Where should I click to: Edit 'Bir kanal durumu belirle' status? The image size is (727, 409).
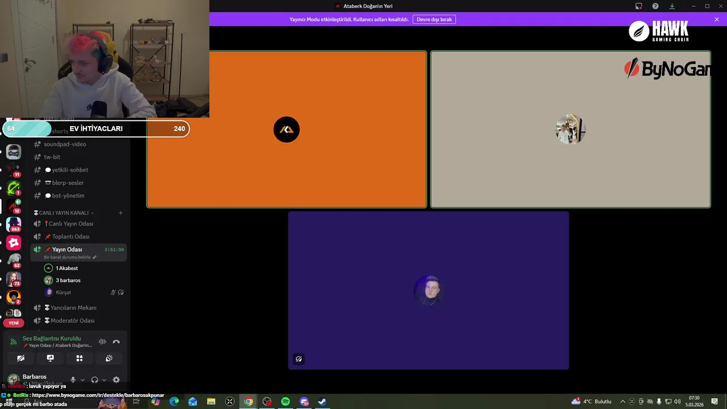[x=70, y=257]
